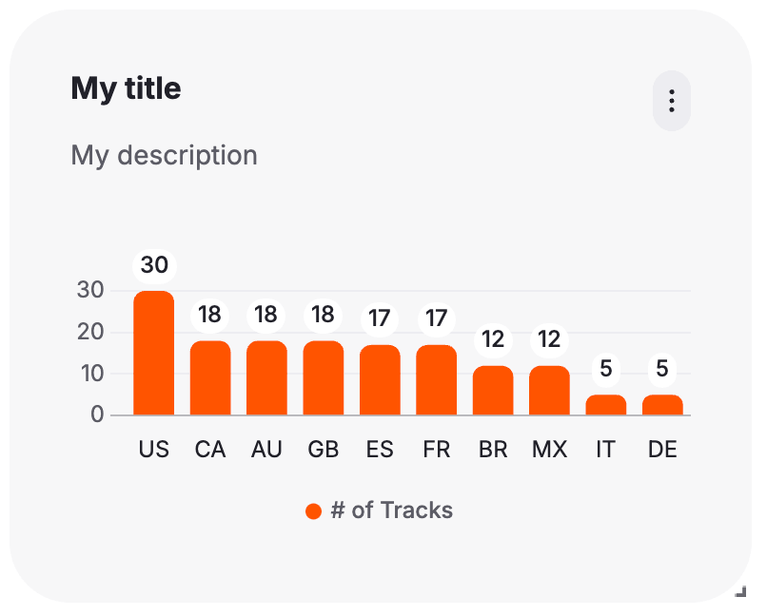Click the 'My description' text
This screenshot has height=616, width=767.
point(164,155)
